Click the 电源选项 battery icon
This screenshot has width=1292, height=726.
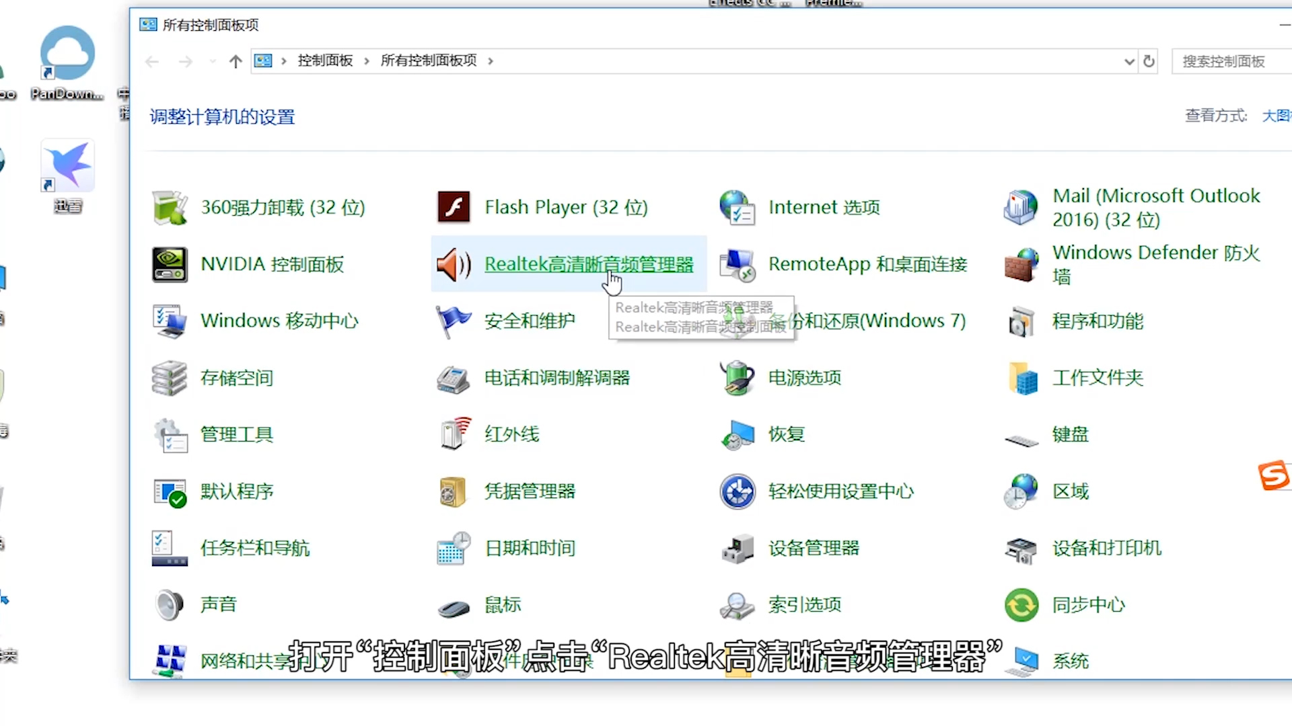[x=738, y=378]
